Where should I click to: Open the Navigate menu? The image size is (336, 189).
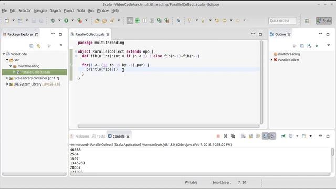click(40, 10)
